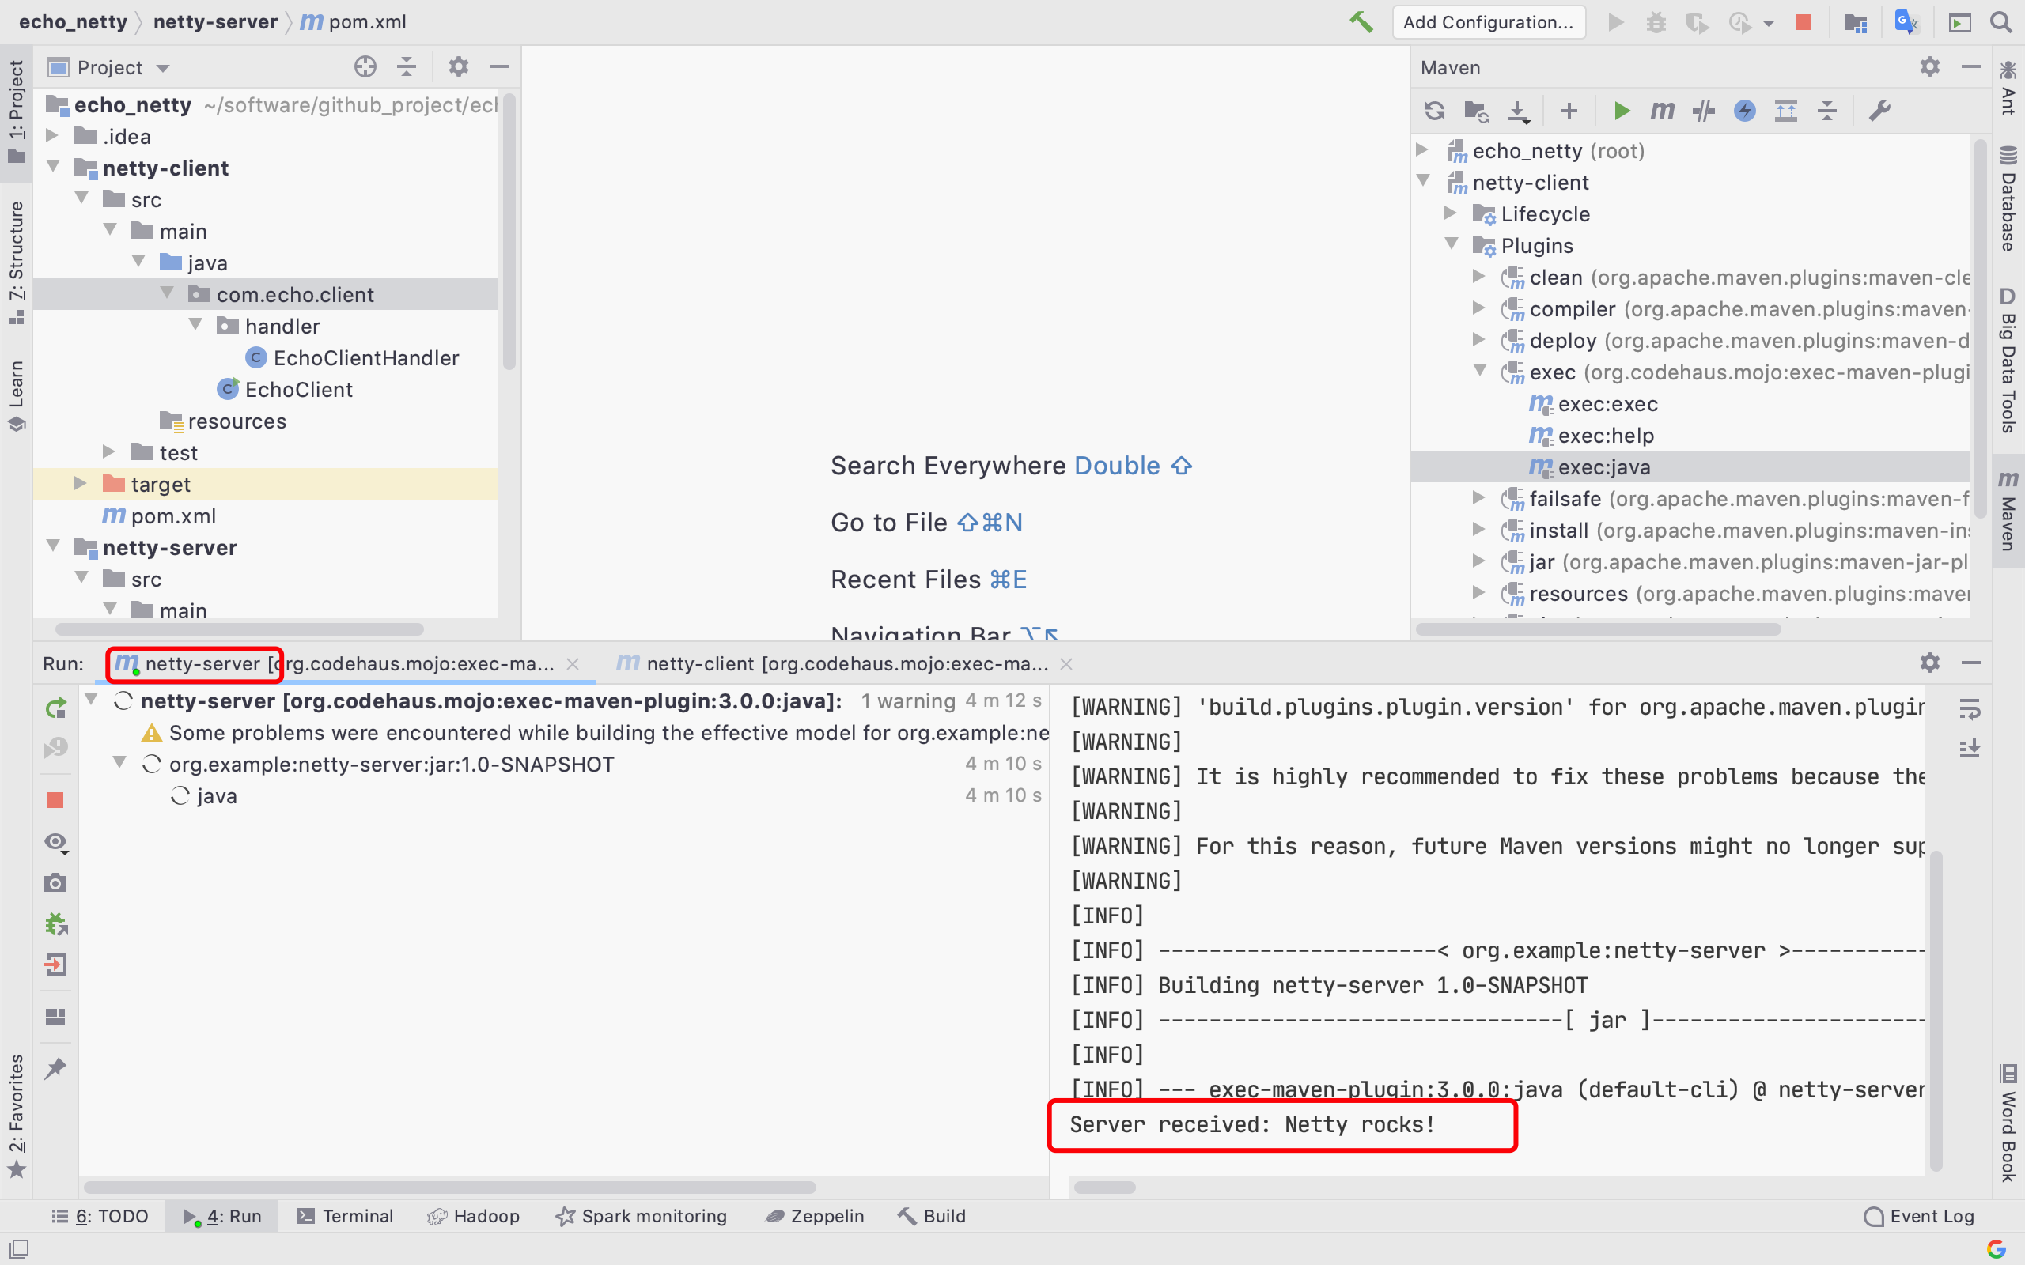Click the Build Project hammer icon
Image resolution: width=2025 pixels, height=1265 pixels.
(x=1361, y=22)
